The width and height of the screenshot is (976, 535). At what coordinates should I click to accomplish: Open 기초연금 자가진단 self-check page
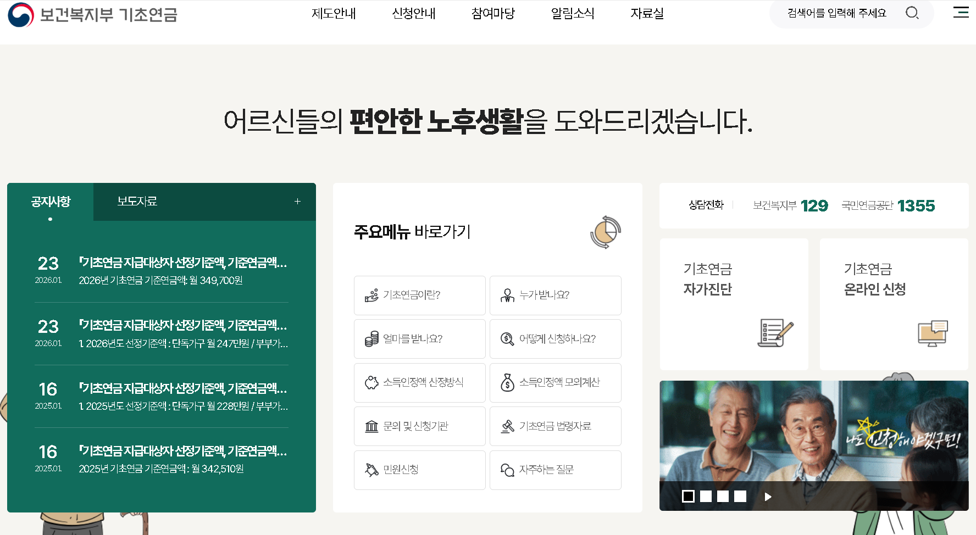point(734,304)
